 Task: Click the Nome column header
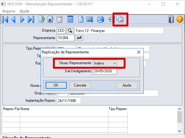click(x=64, y=109)
